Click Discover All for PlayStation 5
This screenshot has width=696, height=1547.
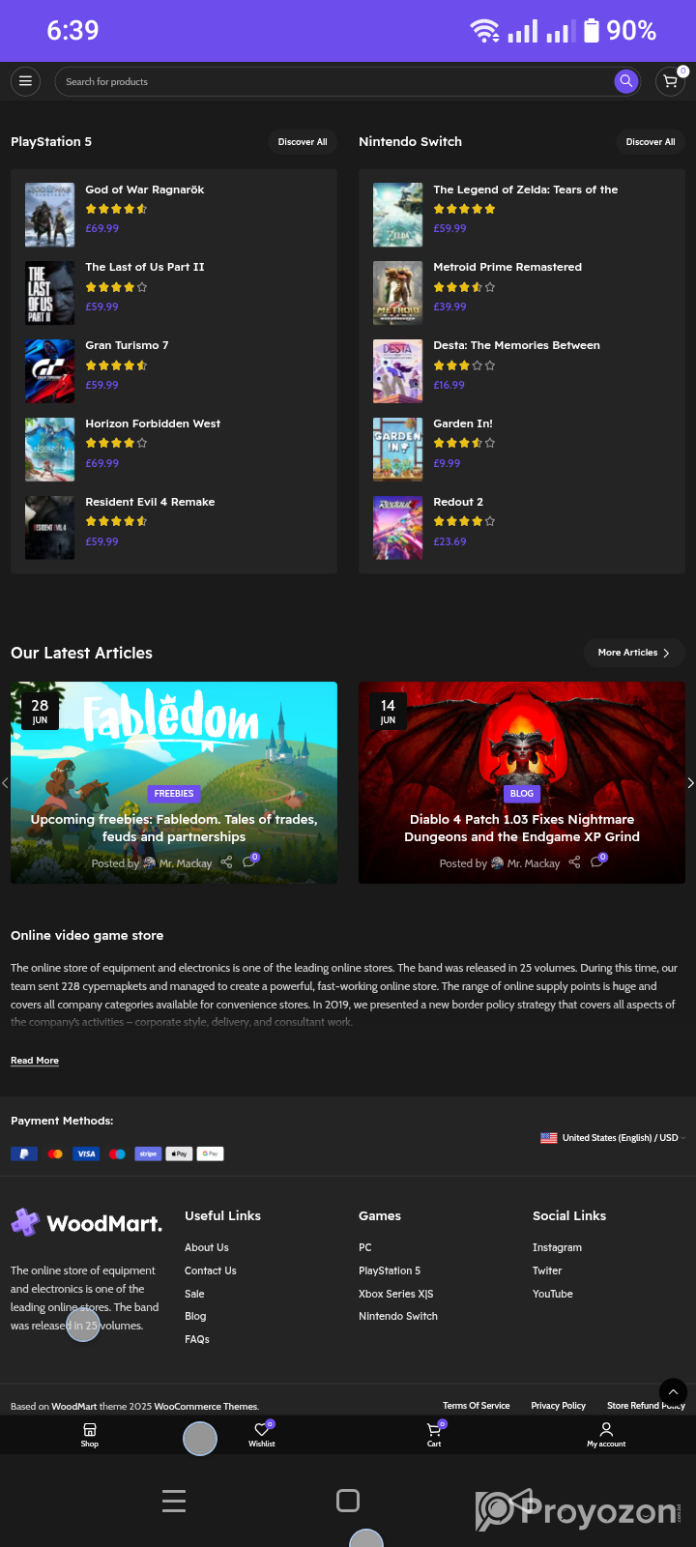coord(303,141)
